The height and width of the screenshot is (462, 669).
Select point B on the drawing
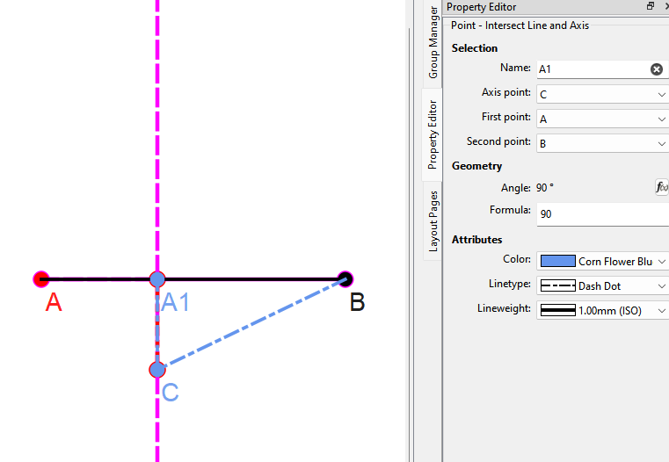[345, 279]
